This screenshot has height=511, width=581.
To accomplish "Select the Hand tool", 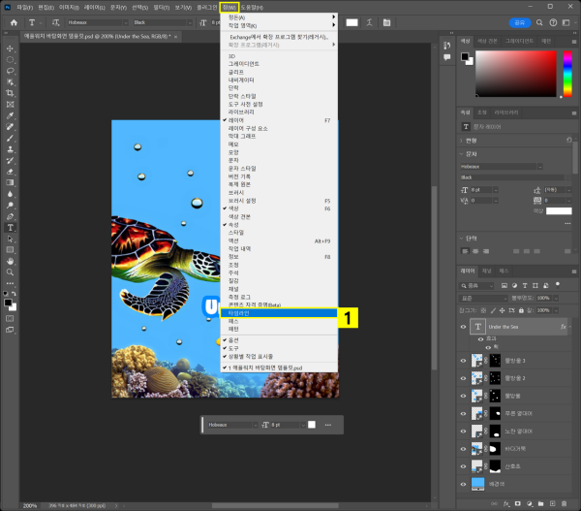I will (10, 261).
